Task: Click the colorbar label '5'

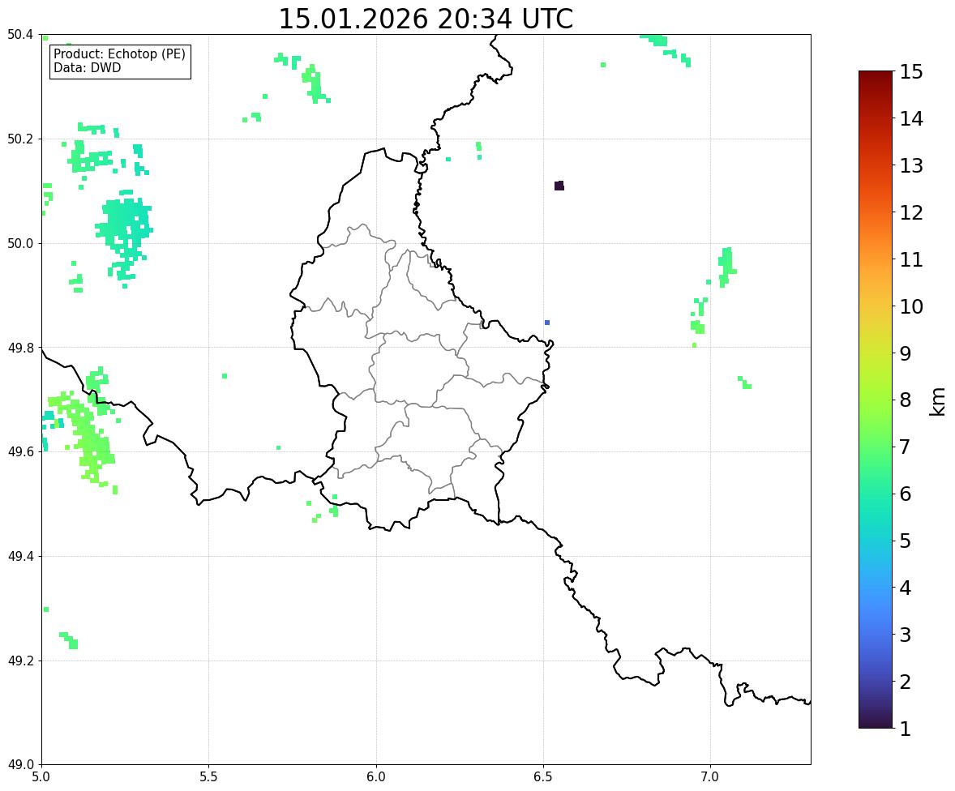Action: (x=906, y=541)
